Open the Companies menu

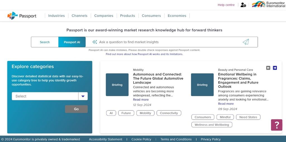[104, 16]
